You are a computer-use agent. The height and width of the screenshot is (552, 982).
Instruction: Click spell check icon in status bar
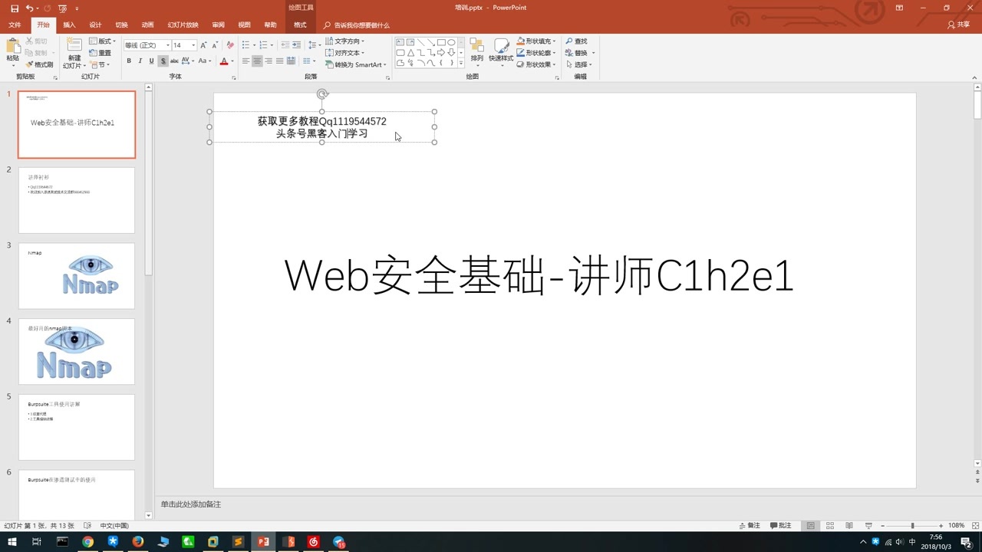(x=87, y=526)
